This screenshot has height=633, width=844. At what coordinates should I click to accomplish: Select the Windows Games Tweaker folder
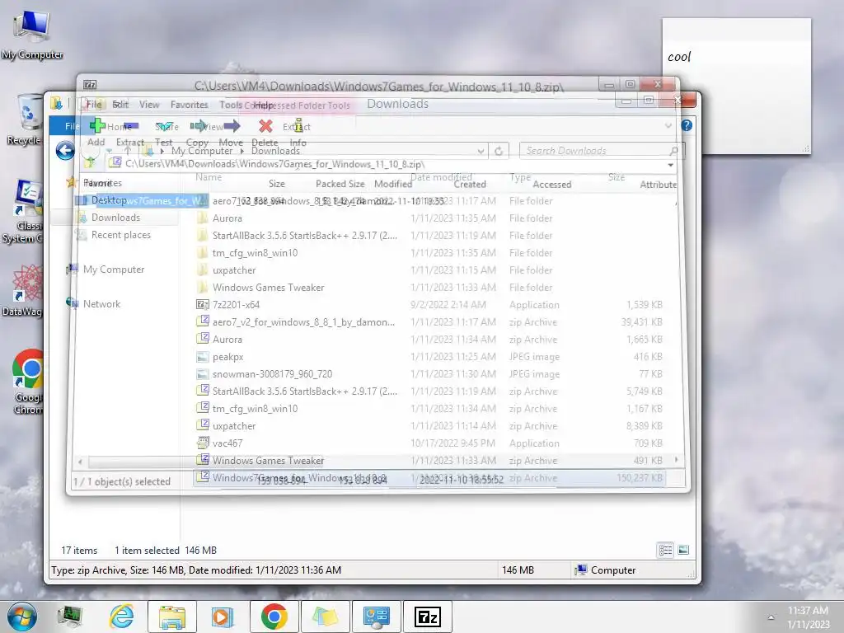(x=430, y=287)
